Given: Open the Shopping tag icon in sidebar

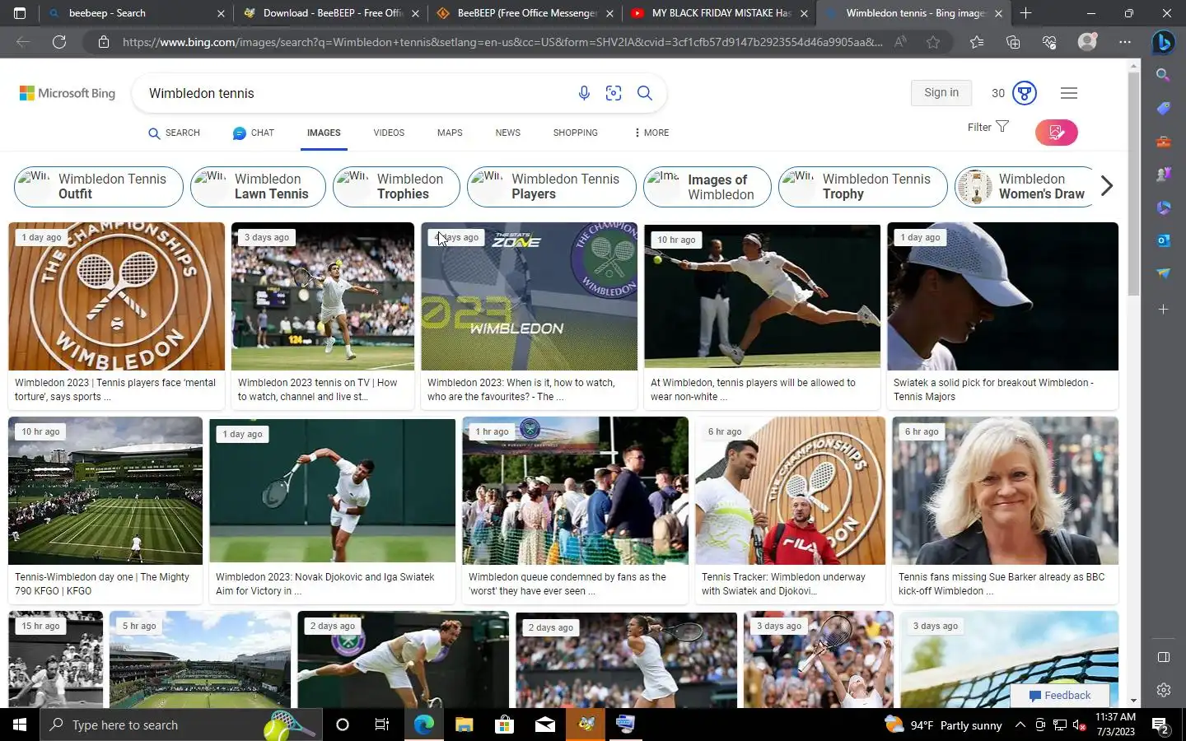Looking at the screenshot, I should pyautogui.click(x=1163, y=109).
